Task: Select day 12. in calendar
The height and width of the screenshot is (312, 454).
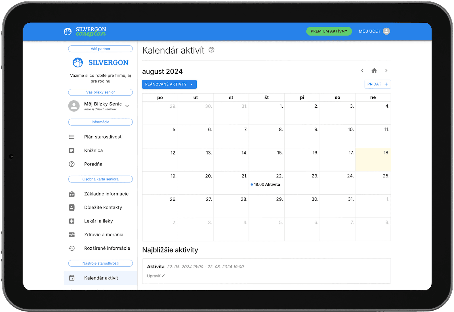Action: [x=160, y=160]
